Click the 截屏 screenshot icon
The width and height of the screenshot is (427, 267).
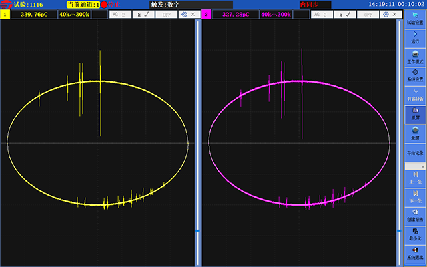click(416, 112)
